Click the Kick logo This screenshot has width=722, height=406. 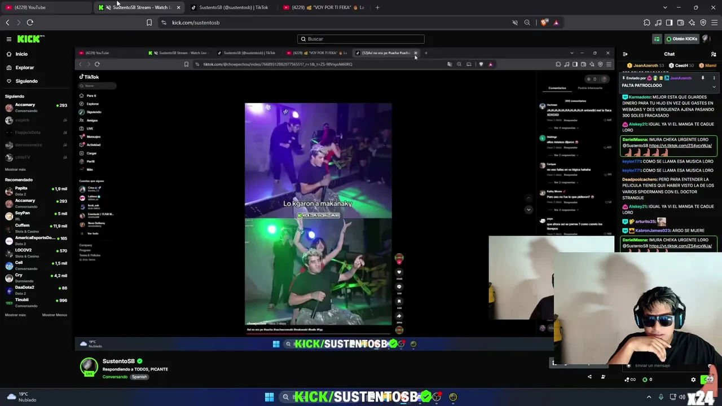(30, 39)
